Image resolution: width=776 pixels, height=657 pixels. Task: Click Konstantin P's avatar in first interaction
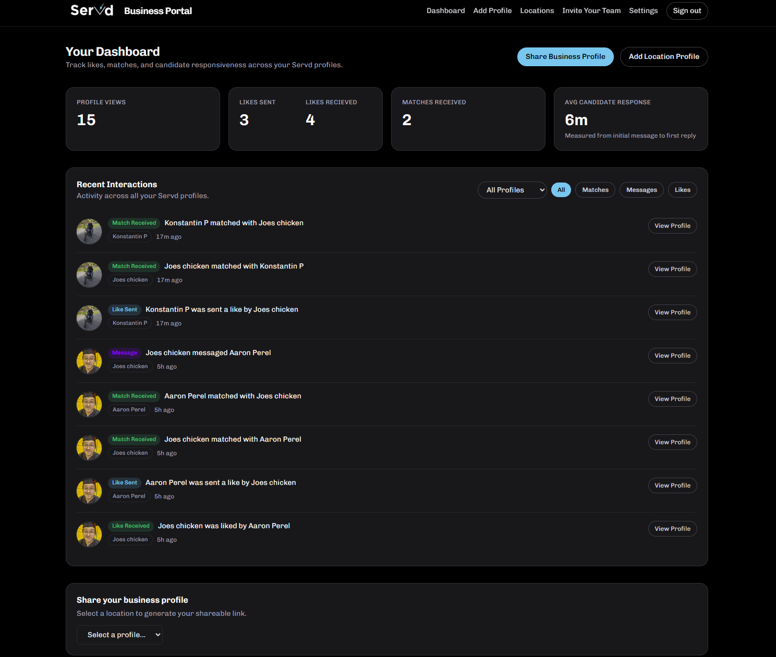[x=89, y=232]
